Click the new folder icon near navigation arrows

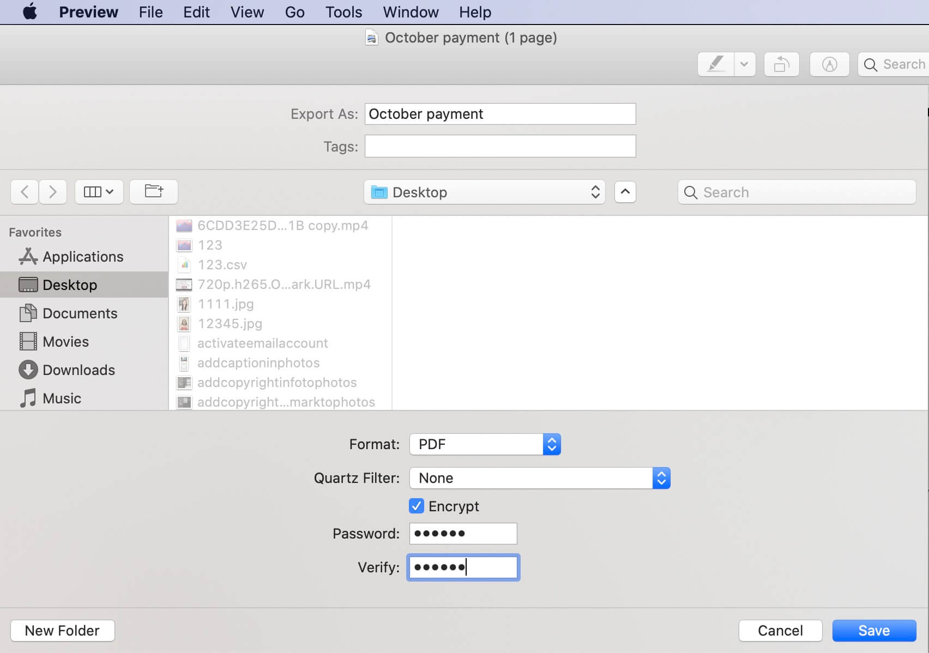[x=153, y=191]
